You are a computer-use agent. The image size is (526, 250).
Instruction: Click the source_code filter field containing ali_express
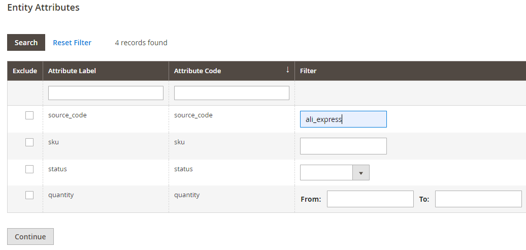click(343, 119)
